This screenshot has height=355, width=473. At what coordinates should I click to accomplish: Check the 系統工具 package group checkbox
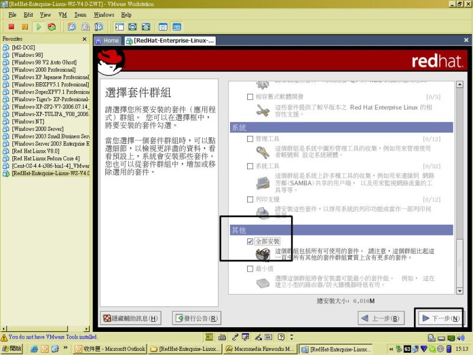pos(250,166)
